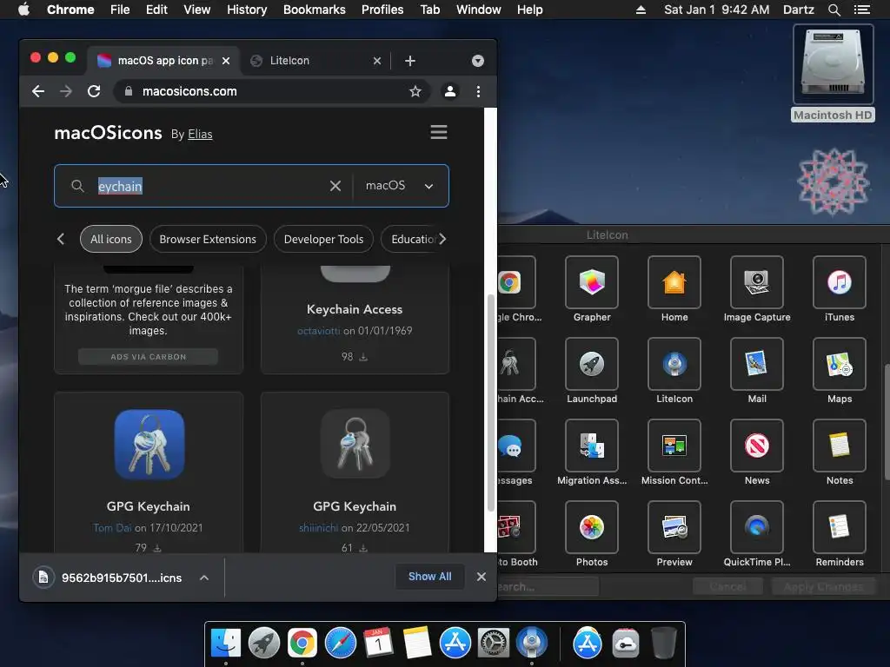This screenshot has height=667, width=890.
Task: Open the macOSicons hamburger menu
Action: coord(439,132)
